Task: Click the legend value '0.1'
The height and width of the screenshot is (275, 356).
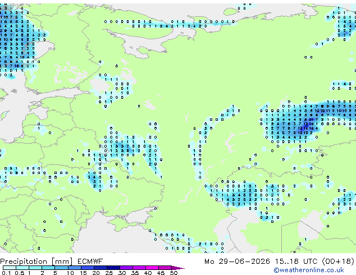Action: tap(6, 273)
